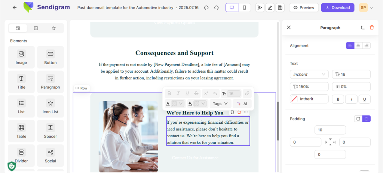
Task: Switch to the favorites star tab
Action: click(x=54, y=28)
